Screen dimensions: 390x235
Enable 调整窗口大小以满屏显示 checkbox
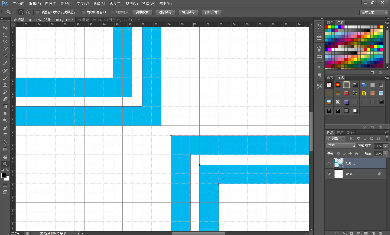click(x=38, y=12)
